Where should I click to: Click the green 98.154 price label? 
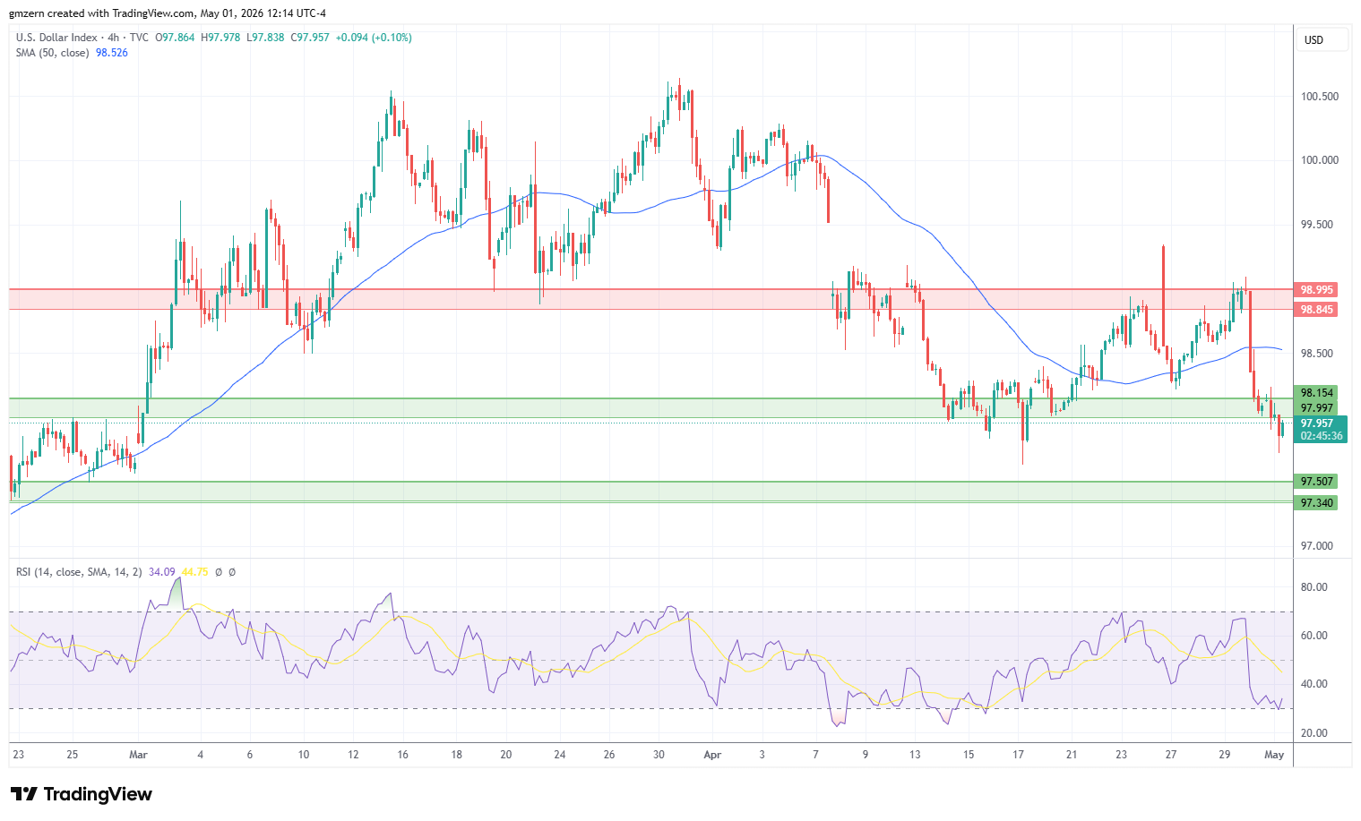click(x=1317, y=393)
